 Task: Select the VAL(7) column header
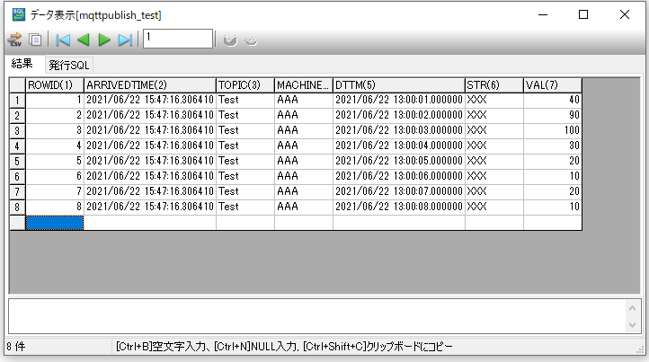pos(553,84)
